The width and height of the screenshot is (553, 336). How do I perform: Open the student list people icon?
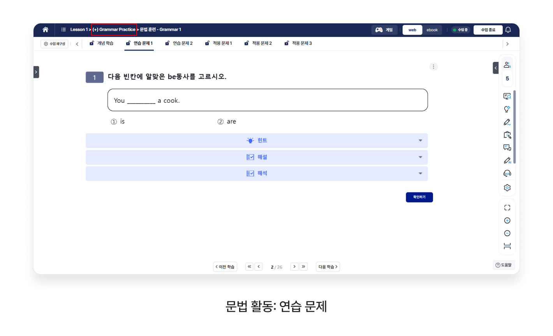tap(507, 65)
